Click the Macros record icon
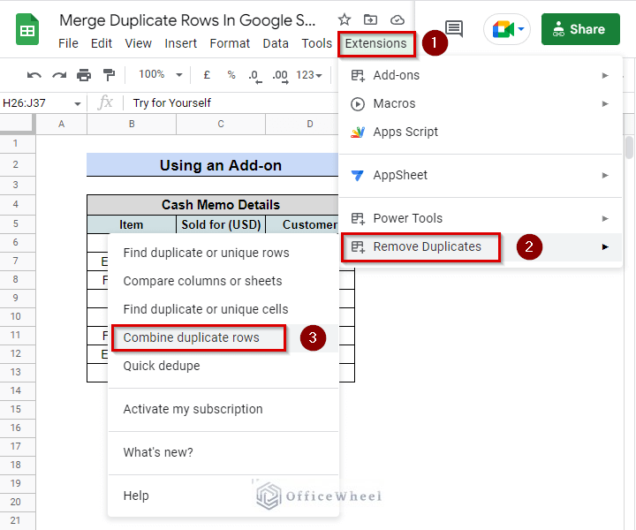This screenshot has width=636, height=530. [x=358, y=104]
